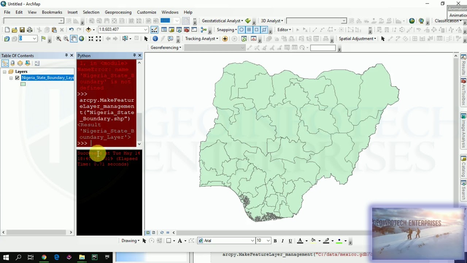Screen dimensions: 467x263
Task: Create a new map document
Action: click(7, 30)
